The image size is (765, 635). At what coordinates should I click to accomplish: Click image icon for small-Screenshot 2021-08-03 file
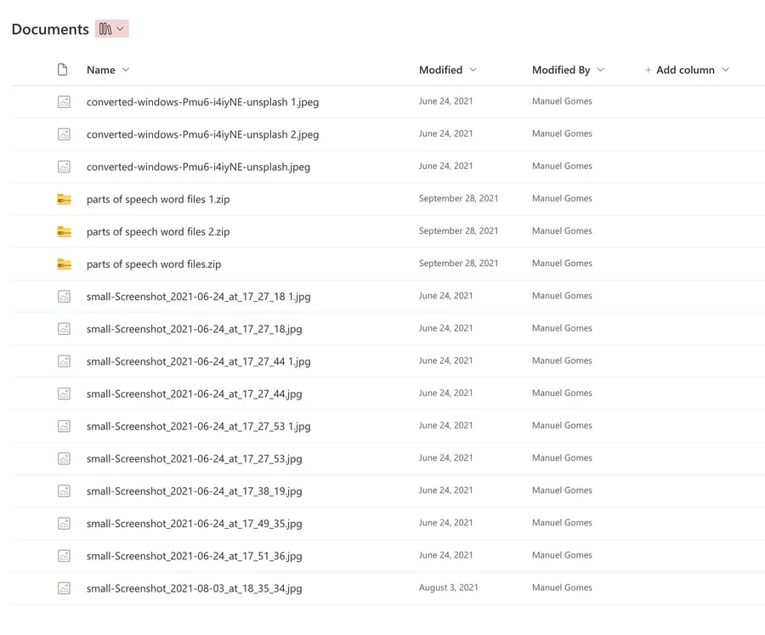point(64,588)
